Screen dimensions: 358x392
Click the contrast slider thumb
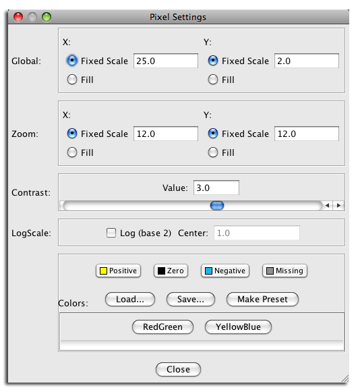(217, 206)
